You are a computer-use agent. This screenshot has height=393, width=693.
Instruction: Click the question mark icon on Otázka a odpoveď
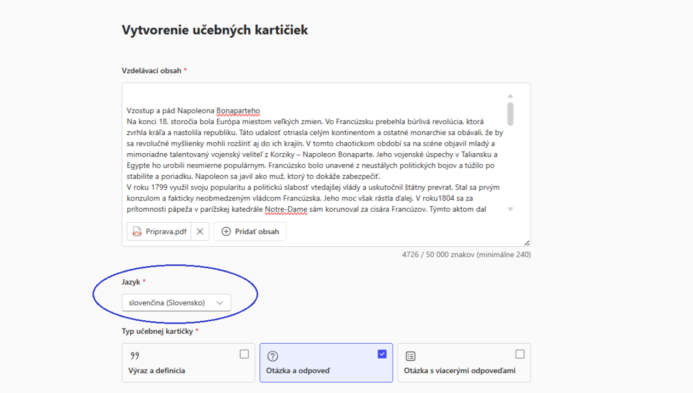click(272, 356)
